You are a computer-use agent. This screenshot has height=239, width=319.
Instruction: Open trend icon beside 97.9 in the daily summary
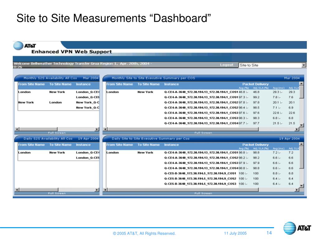(x=247, y=163)
